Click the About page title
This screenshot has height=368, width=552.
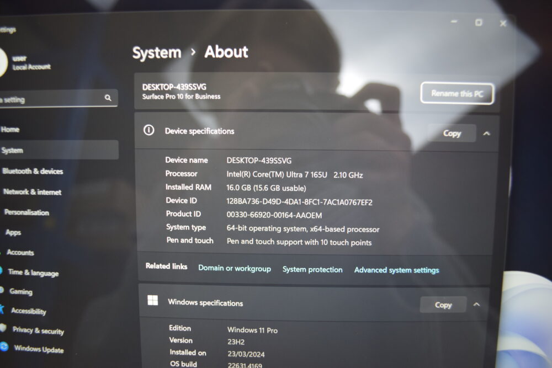[226, 52]
